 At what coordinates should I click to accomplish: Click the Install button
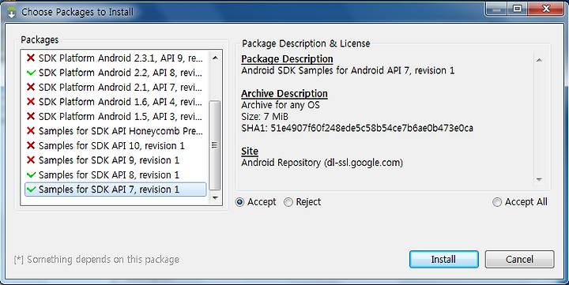click(x=443, y=259)
